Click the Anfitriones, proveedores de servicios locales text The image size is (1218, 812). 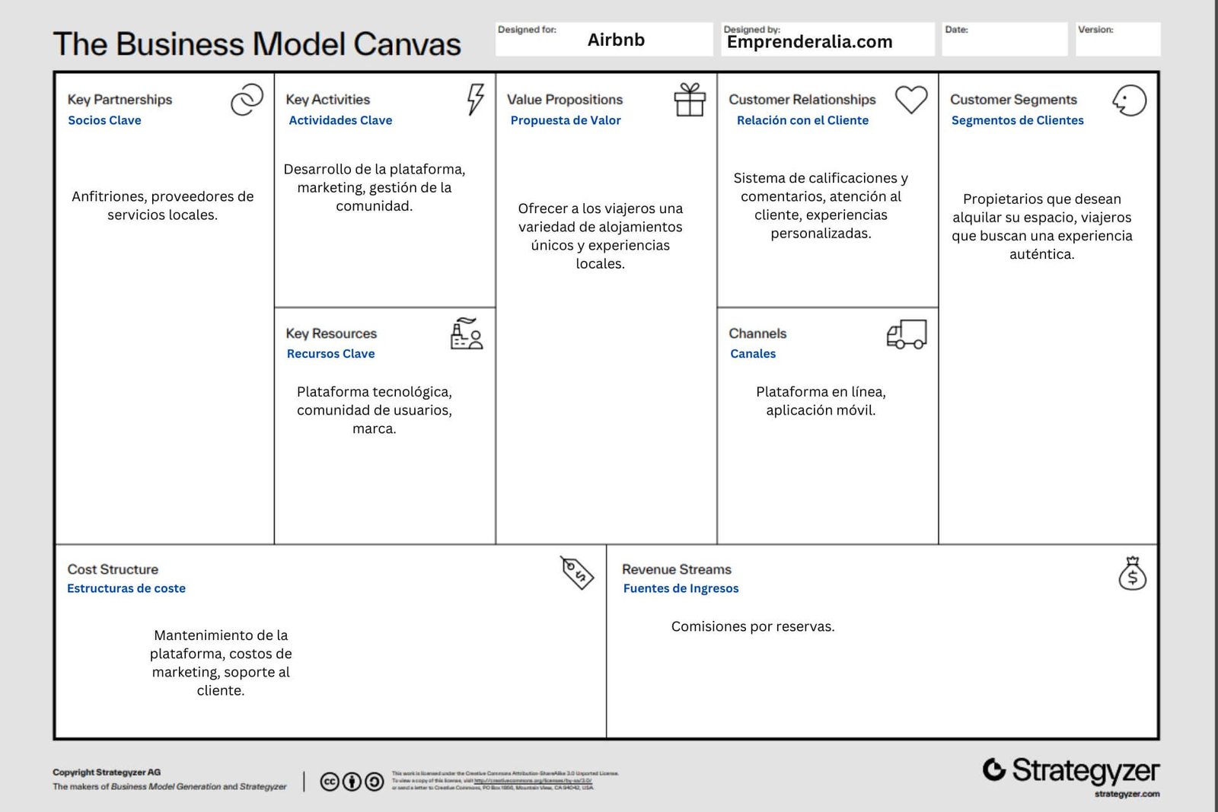[162, 205]
